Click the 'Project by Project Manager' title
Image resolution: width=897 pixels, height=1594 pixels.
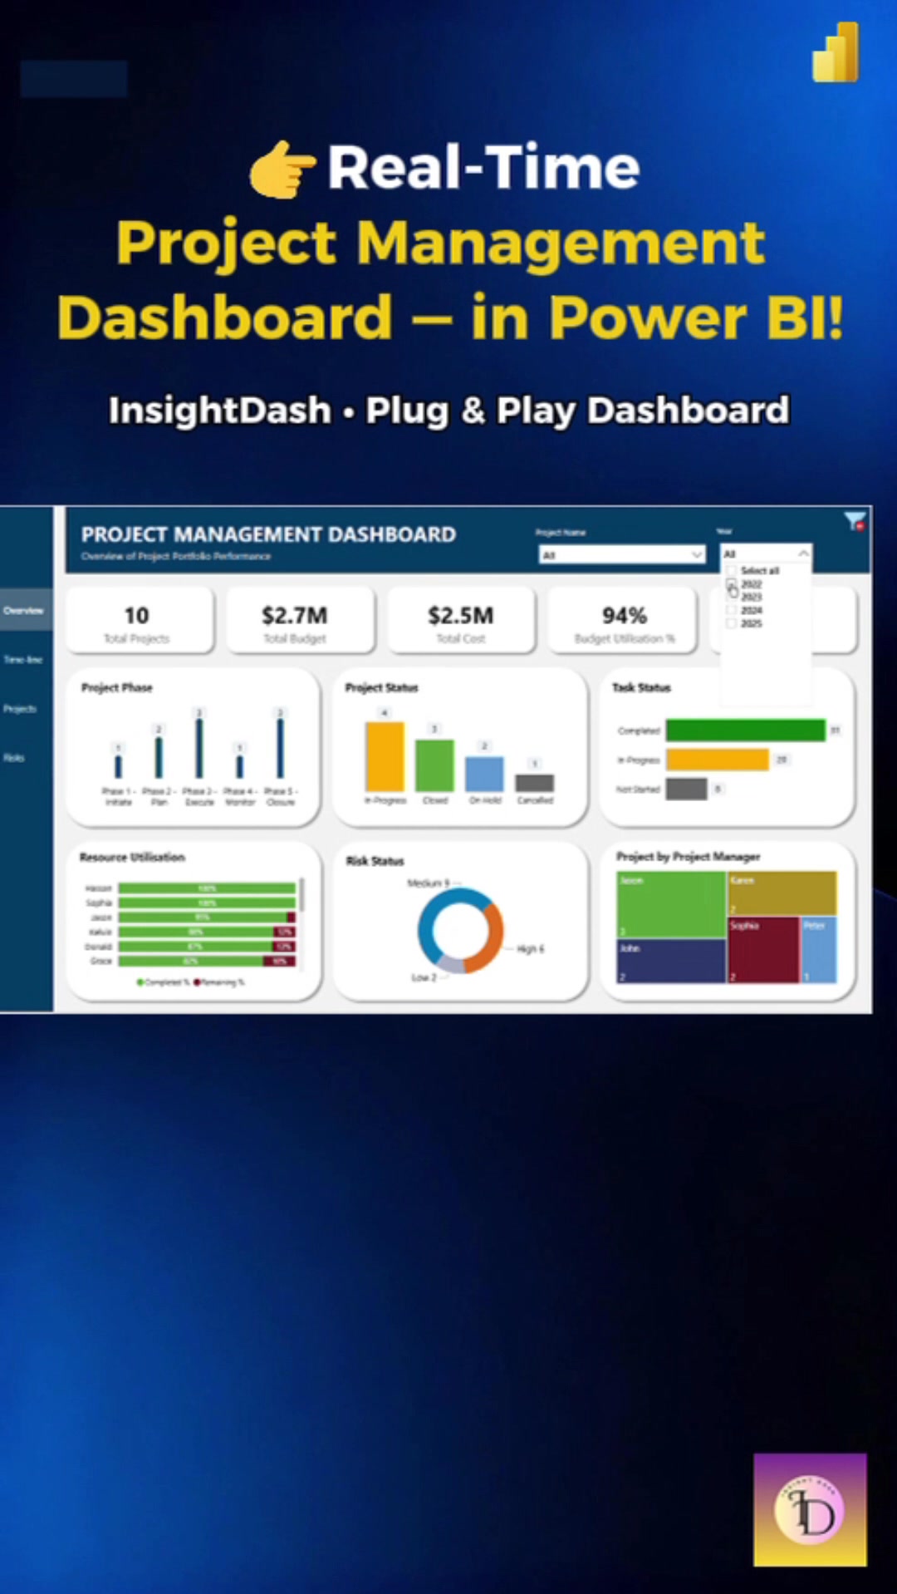point(689,856)
